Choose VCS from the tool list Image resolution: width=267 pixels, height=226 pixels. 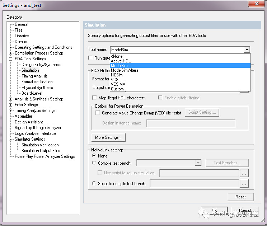(x=180, y=80)
